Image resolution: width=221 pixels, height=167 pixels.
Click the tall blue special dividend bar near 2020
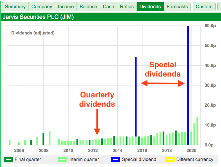coord(188,85)
